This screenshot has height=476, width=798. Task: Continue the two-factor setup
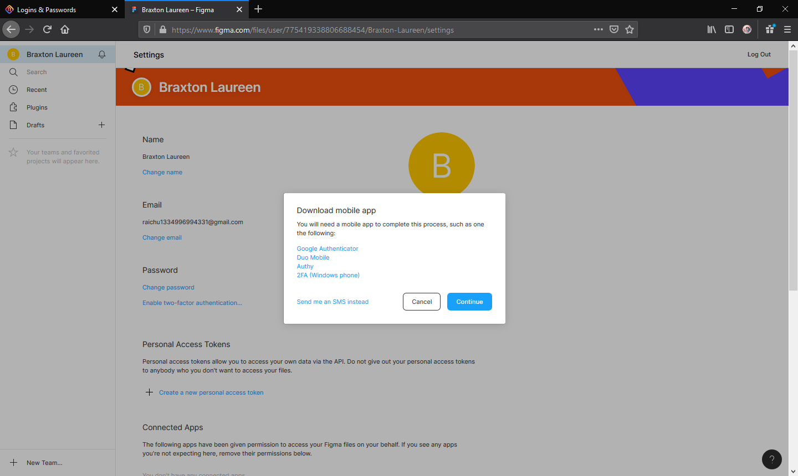click(469, 302)
